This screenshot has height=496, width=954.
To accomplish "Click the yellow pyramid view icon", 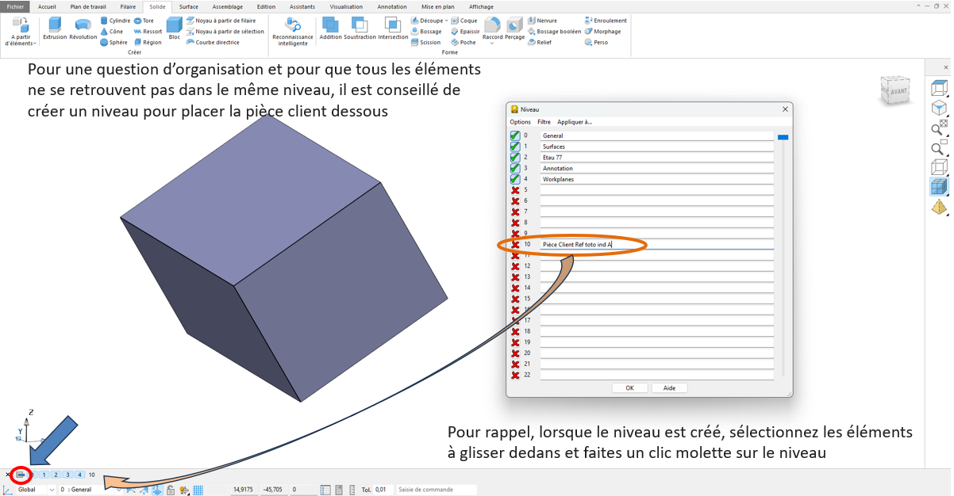I will 939,207.
